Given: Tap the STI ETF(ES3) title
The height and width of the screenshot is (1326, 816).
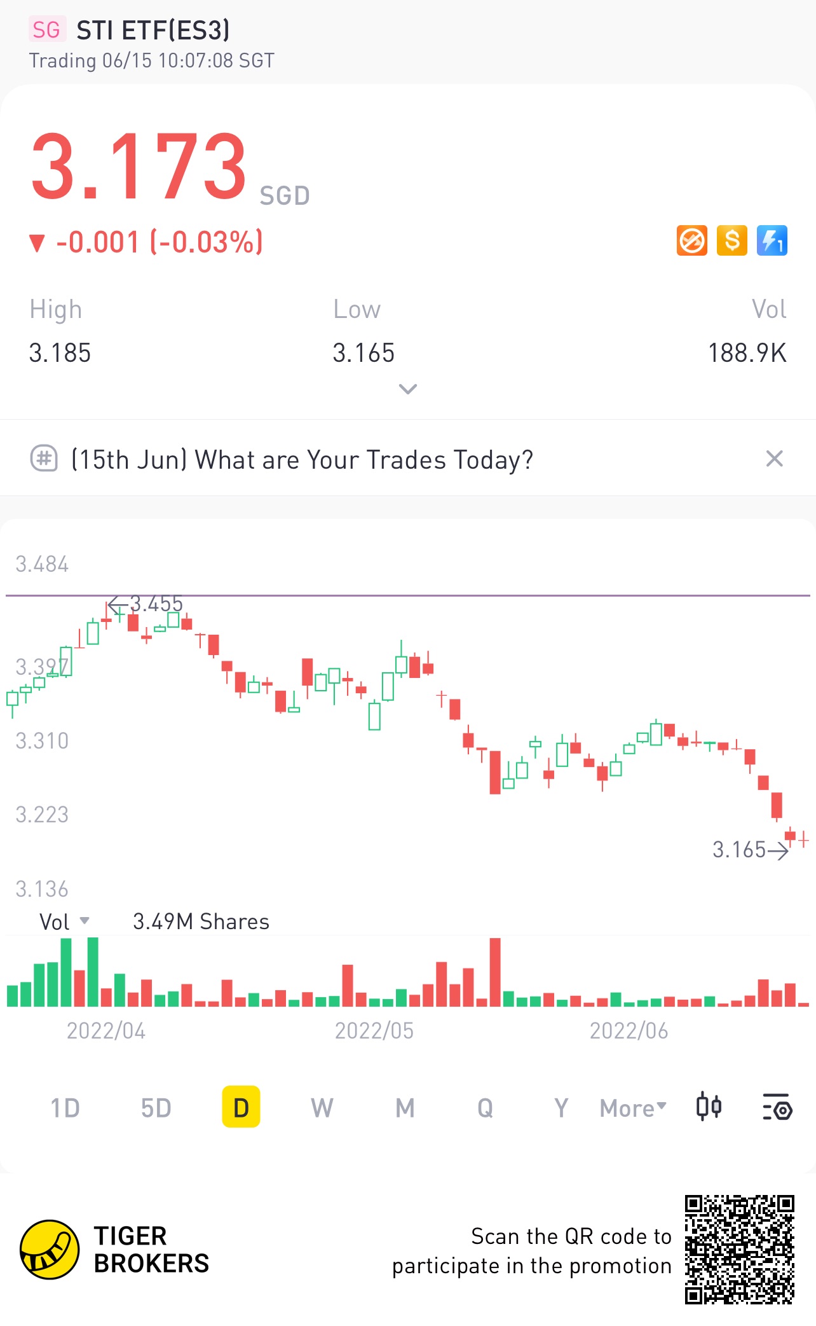Looking at the screenshot, I should 153,30.
